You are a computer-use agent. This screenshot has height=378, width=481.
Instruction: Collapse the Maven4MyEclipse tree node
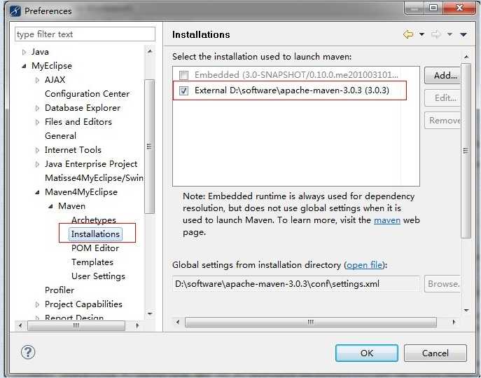[x=37, y=192]
